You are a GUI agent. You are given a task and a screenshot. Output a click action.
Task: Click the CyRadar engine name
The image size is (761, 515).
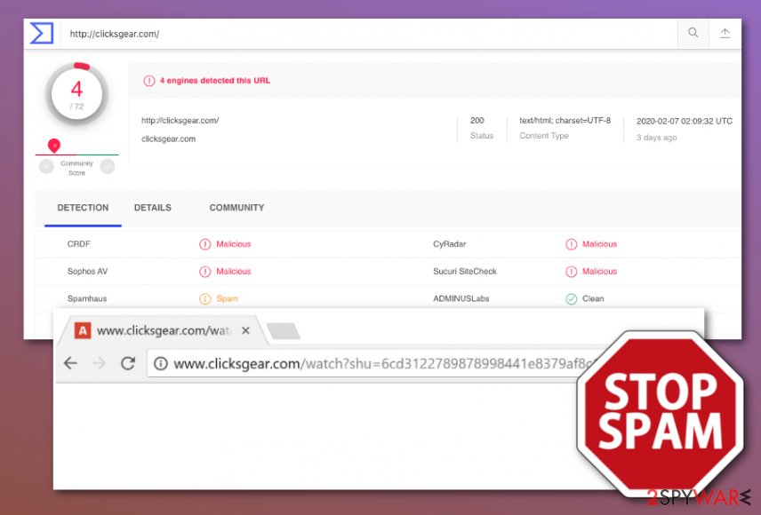coord(450,244)
